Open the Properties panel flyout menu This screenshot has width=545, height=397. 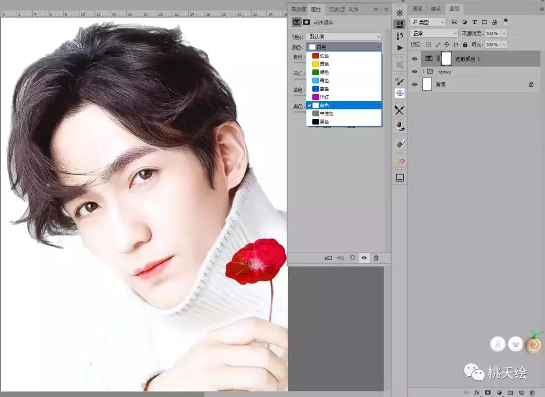[x=386, y=10]
